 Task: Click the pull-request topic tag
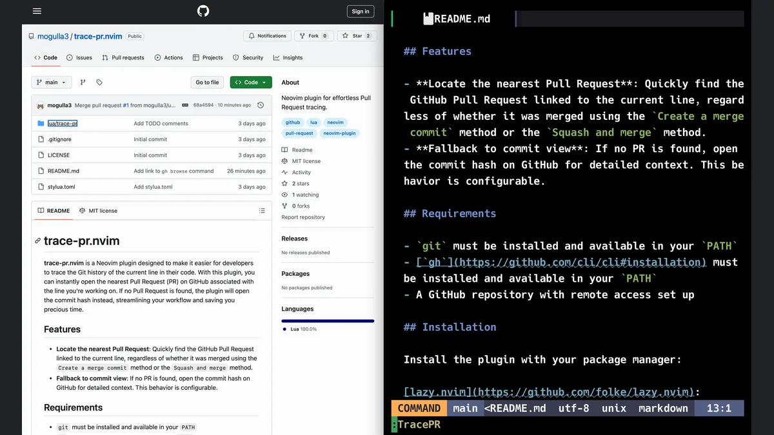click(x=299, y=133)
